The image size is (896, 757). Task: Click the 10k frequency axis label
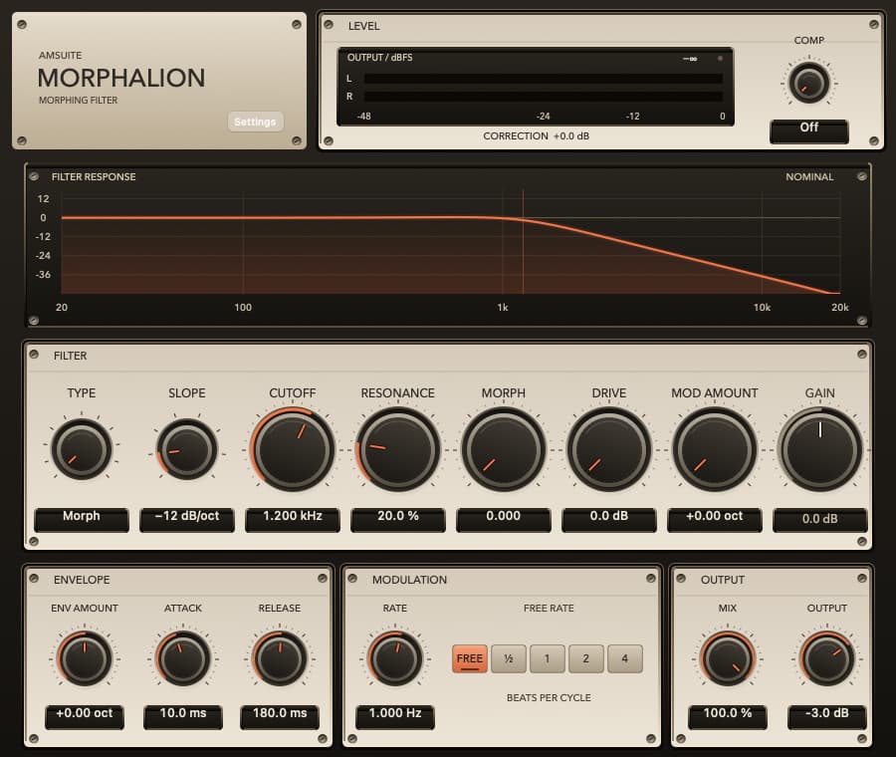pyautogui.click(x=762, y=307)
